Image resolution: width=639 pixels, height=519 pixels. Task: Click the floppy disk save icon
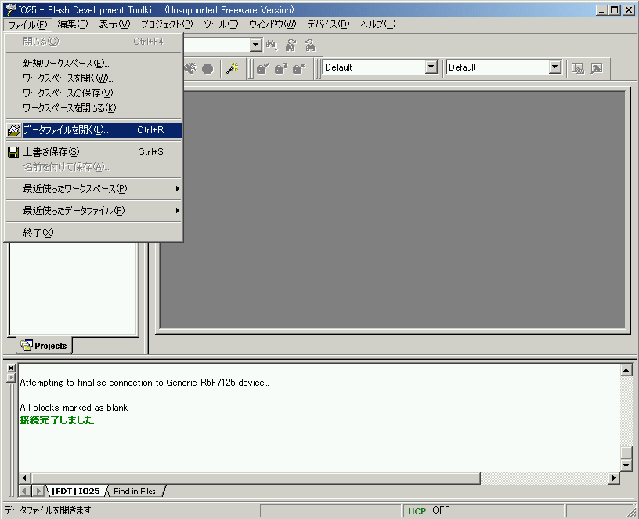13,152
